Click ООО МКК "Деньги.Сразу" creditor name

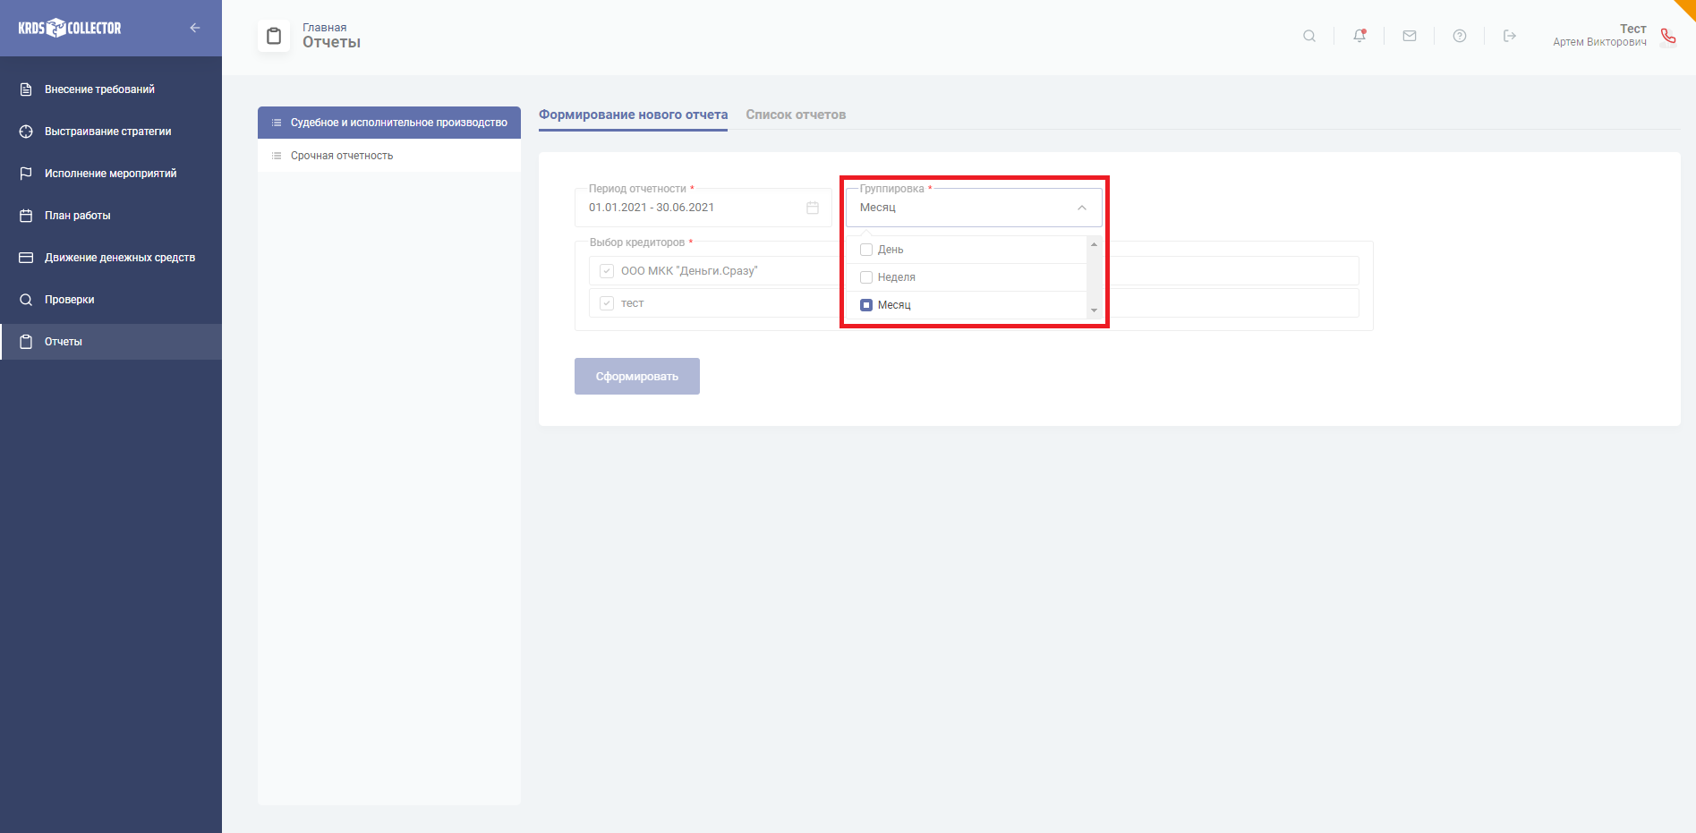point(689,271)
